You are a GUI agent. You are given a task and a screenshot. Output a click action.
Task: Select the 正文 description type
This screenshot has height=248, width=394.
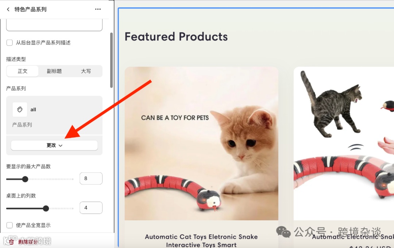23,71
